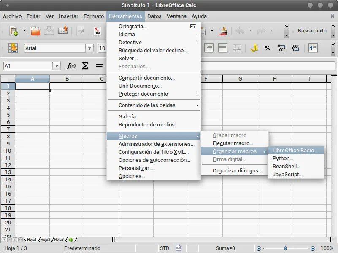The height and width of the screenshot is (253, 338).
Task: Select column H header
Action: pyautogui.click(x=275, y=79)
